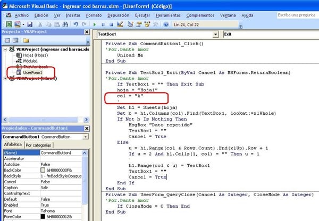Expand the second VBAProject tree node

[x=6, y=79]
